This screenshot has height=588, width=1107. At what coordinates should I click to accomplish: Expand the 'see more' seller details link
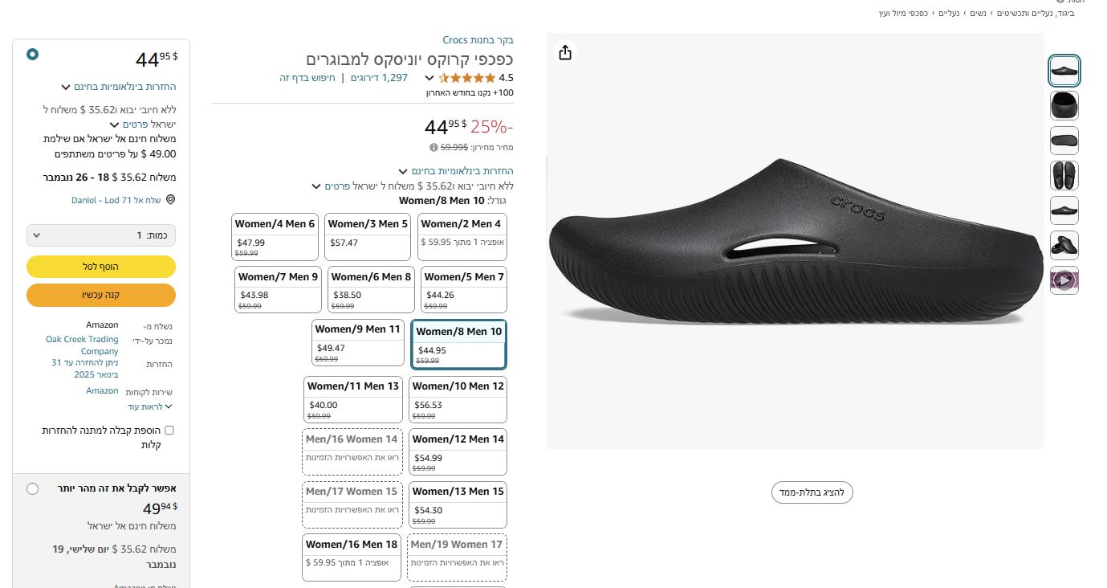click(x=150, y=407)
